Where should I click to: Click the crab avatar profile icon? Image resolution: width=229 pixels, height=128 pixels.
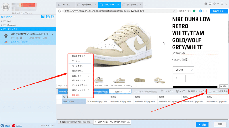click(x=5, y=7)
